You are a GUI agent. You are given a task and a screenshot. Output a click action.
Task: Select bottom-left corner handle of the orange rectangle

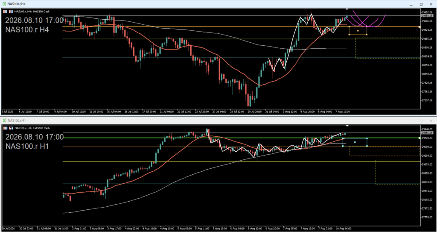tap(349, 35)
